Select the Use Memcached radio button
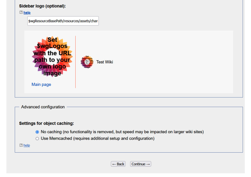The width and height of the screenshot is (251, 177). tap(37, 138)
